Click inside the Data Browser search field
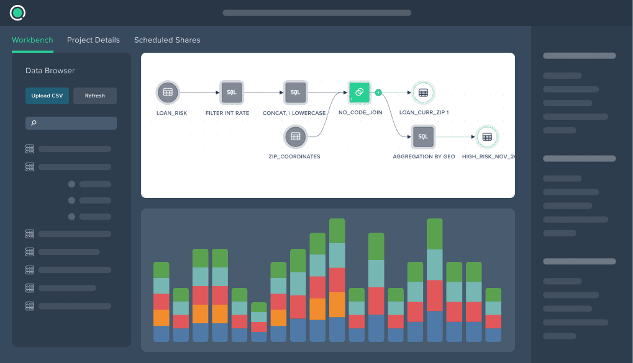 point(71,123)
